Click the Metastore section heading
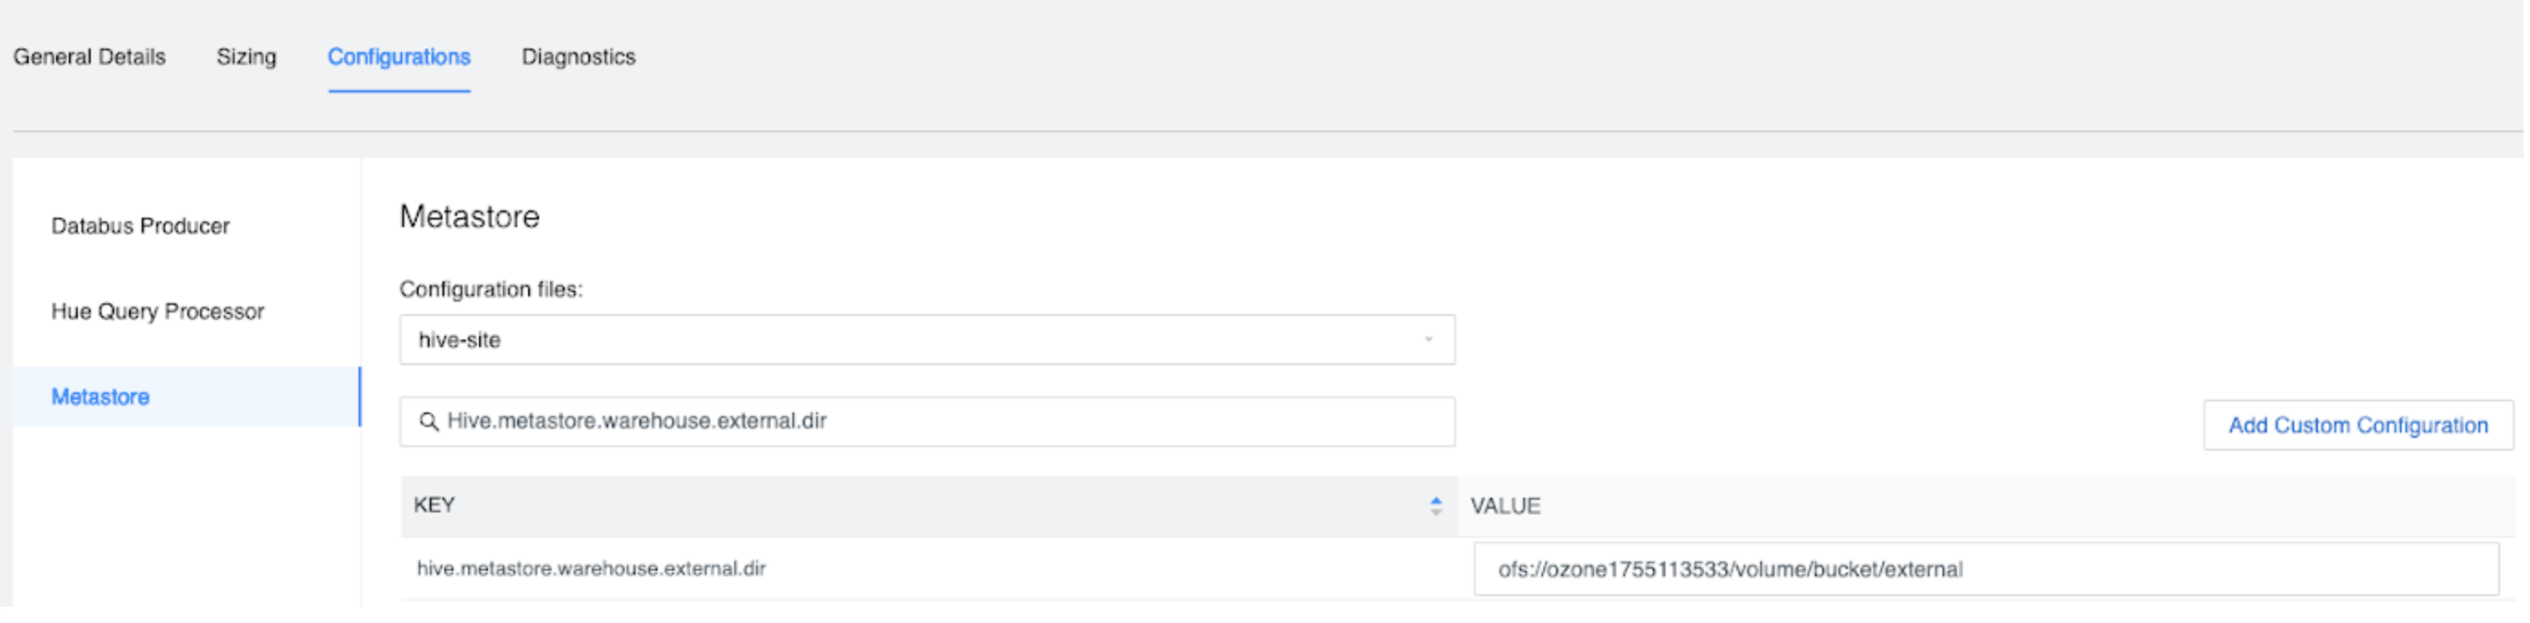 468,215
